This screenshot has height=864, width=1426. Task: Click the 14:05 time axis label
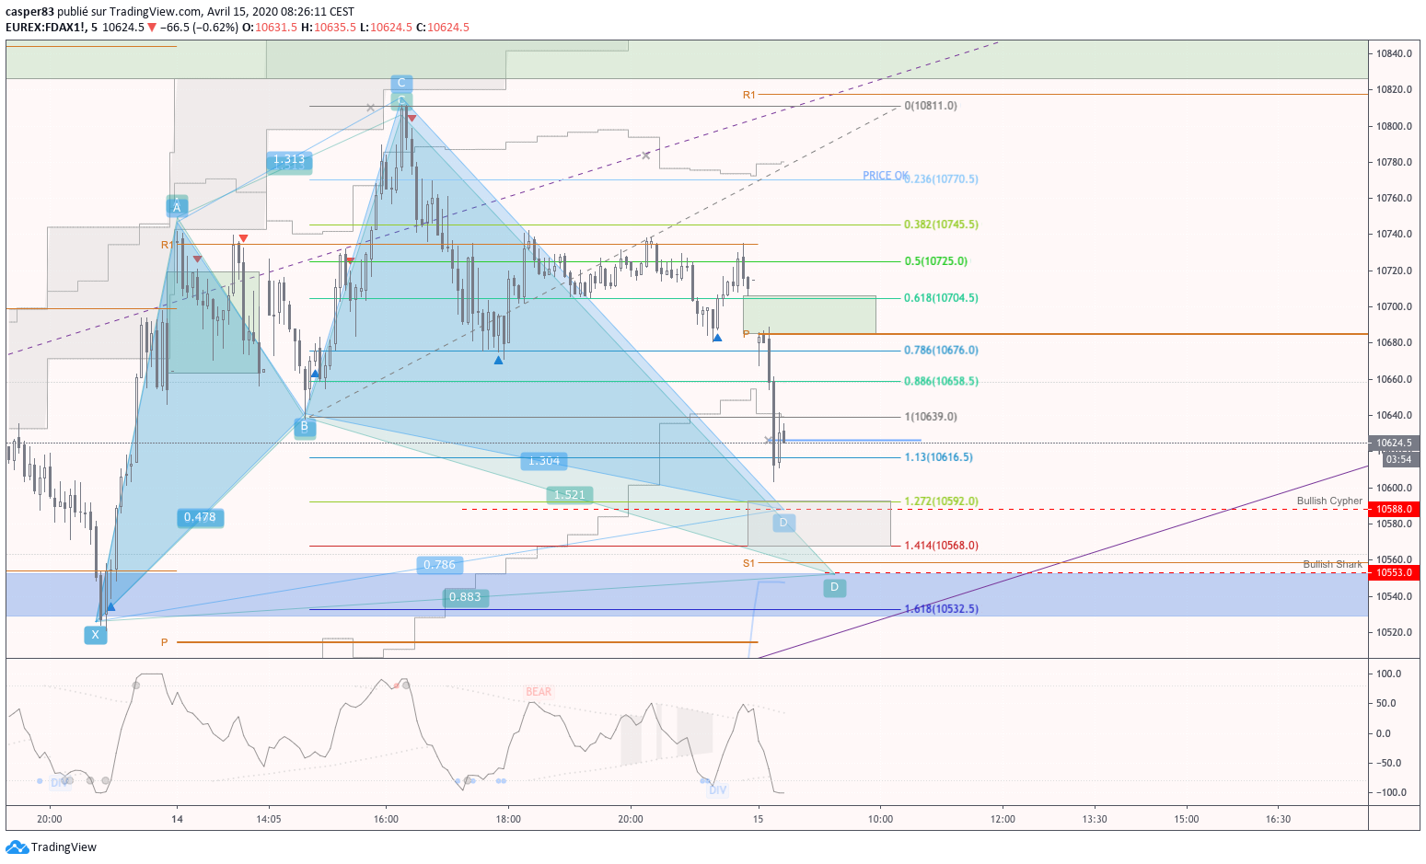click(268, 819)
